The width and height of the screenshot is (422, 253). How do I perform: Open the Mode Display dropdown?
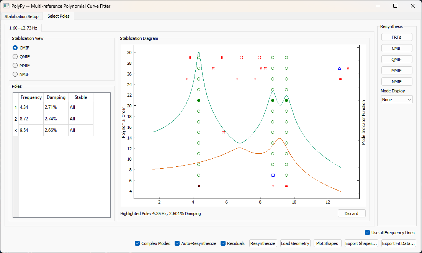point(397,99)
